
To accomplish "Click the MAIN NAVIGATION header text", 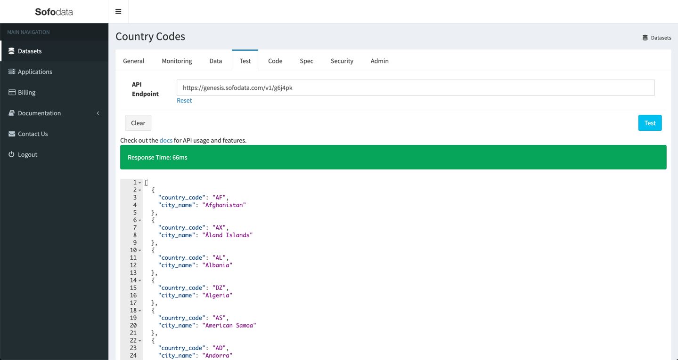I will [x=28, y=32].
